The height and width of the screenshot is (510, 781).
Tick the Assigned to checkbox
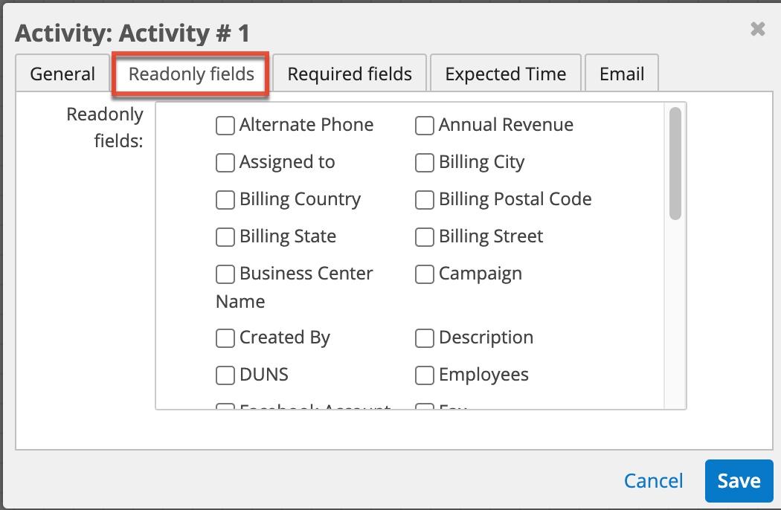click(x=225, y=163)
